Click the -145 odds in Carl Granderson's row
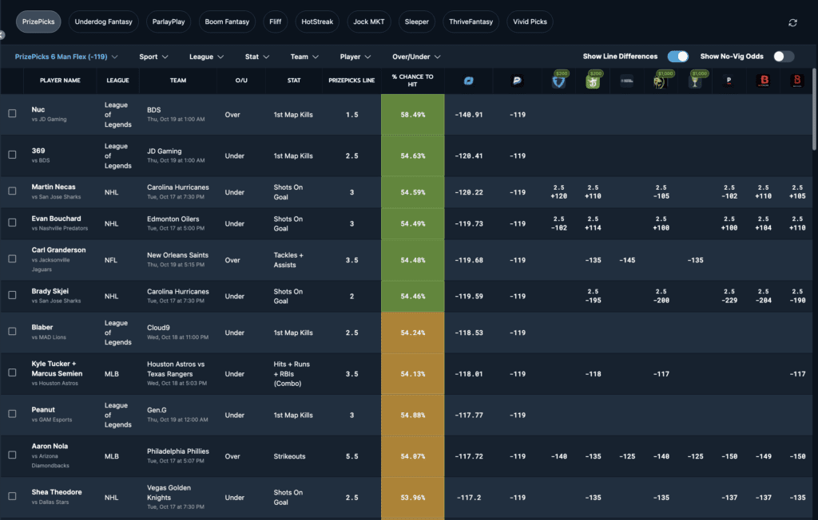This screenshot has height=520, width=818. (x=627, y=260)
